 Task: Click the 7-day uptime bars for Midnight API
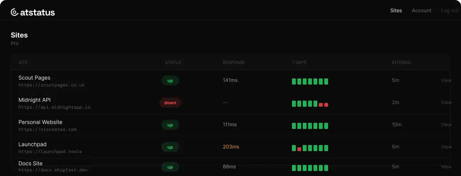pyautogui.click(x=310, y=104)
